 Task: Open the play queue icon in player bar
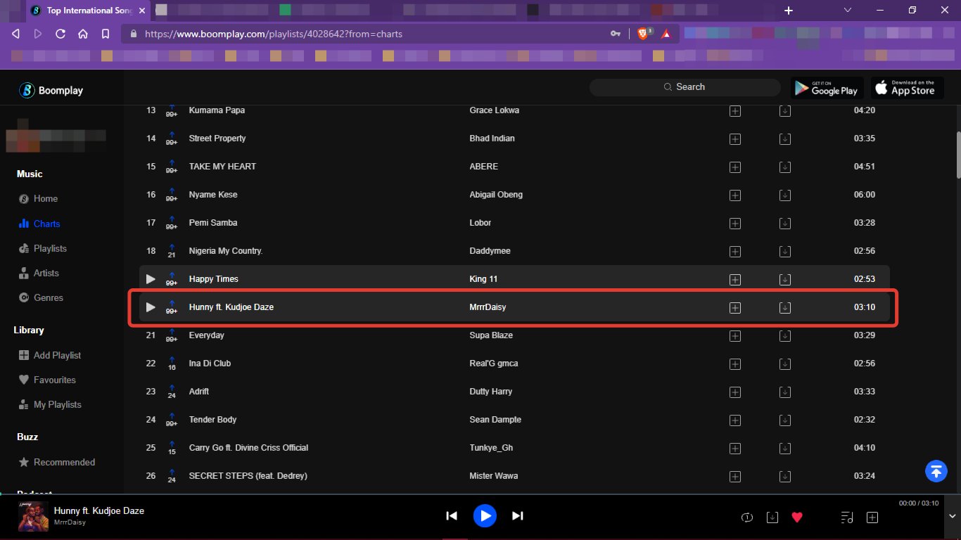pyautogui.click(x=848, y=517)
